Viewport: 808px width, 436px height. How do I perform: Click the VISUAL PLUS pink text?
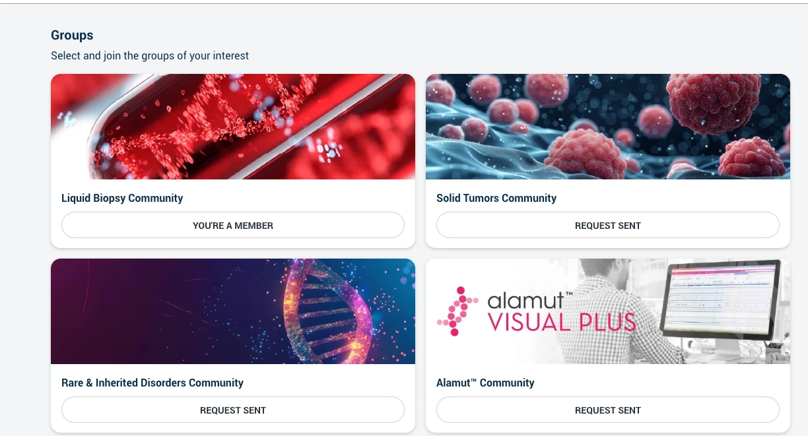pyautogui.click(x=562, y=323)
